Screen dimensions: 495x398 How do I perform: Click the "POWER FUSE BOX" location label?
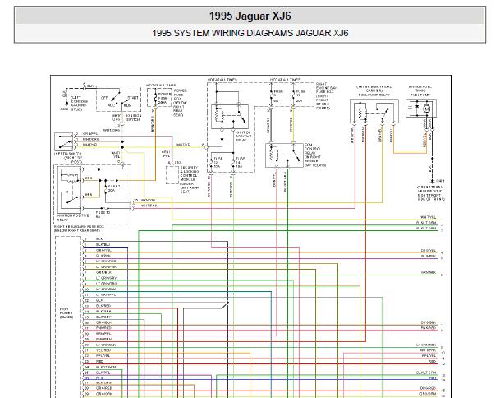[181, 103]
